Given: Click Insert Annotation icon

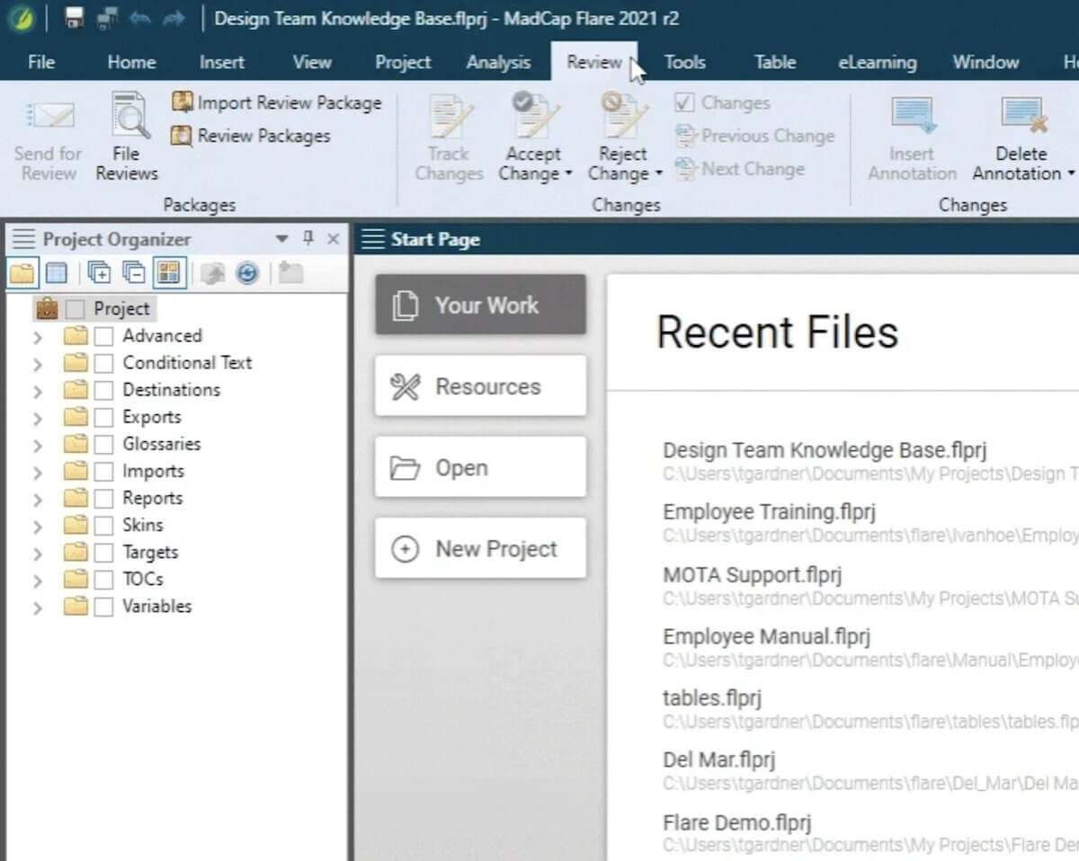Looking at the screenshot, I should 914,116.
